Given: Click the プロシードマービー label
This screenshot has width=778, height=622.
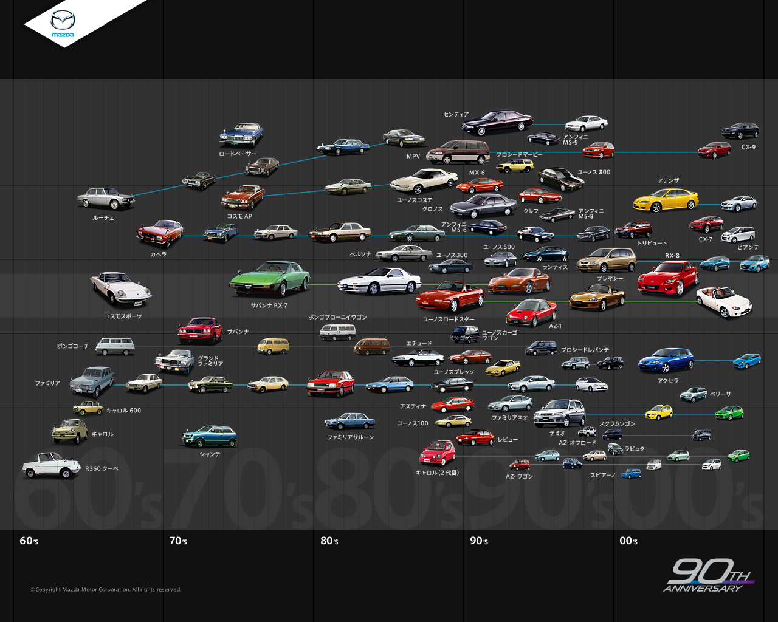Looking at the screenshot, I should coord(519,155).
